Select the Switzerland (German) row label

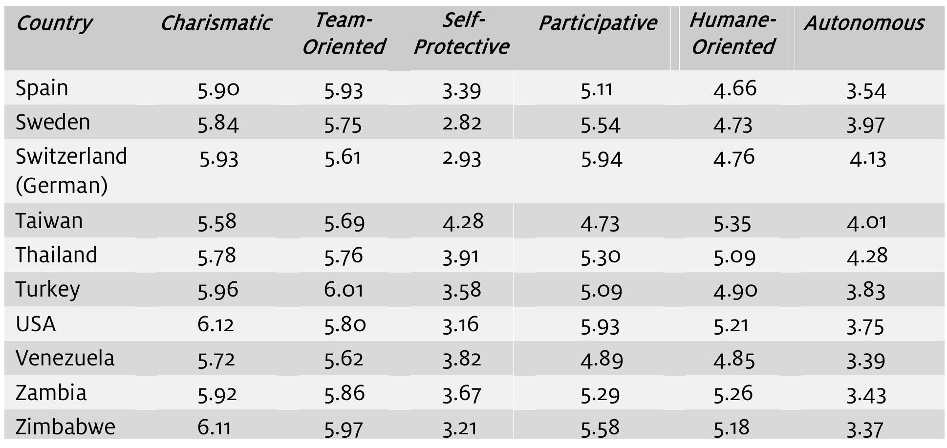click(71, 171)
